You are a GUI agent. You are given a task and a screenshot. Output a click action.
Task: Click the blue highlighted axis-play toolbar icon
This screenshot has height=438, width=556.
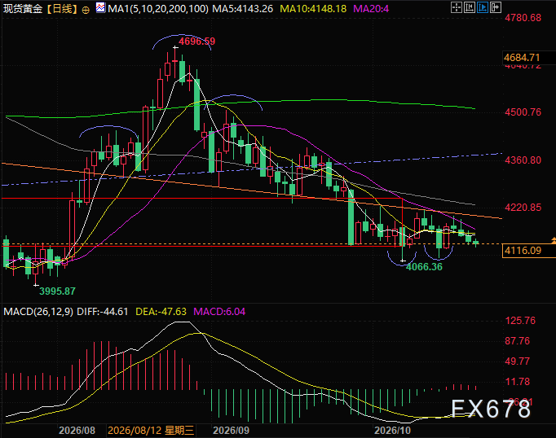(x=483, y=7)
